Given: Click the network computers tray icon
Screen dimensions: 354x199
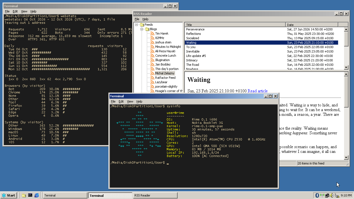Looking at the screenshot, I should (327, 195).
